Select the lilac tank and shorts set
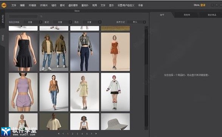This screenshot has height=137, width=222. (x=23, y=92)
